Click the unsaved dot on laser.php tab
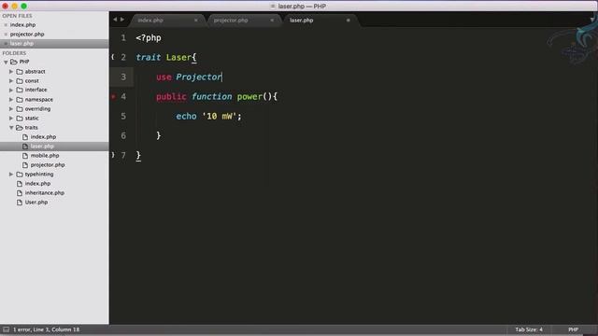This screenshot has width=598, height=336. coord(349,21)
